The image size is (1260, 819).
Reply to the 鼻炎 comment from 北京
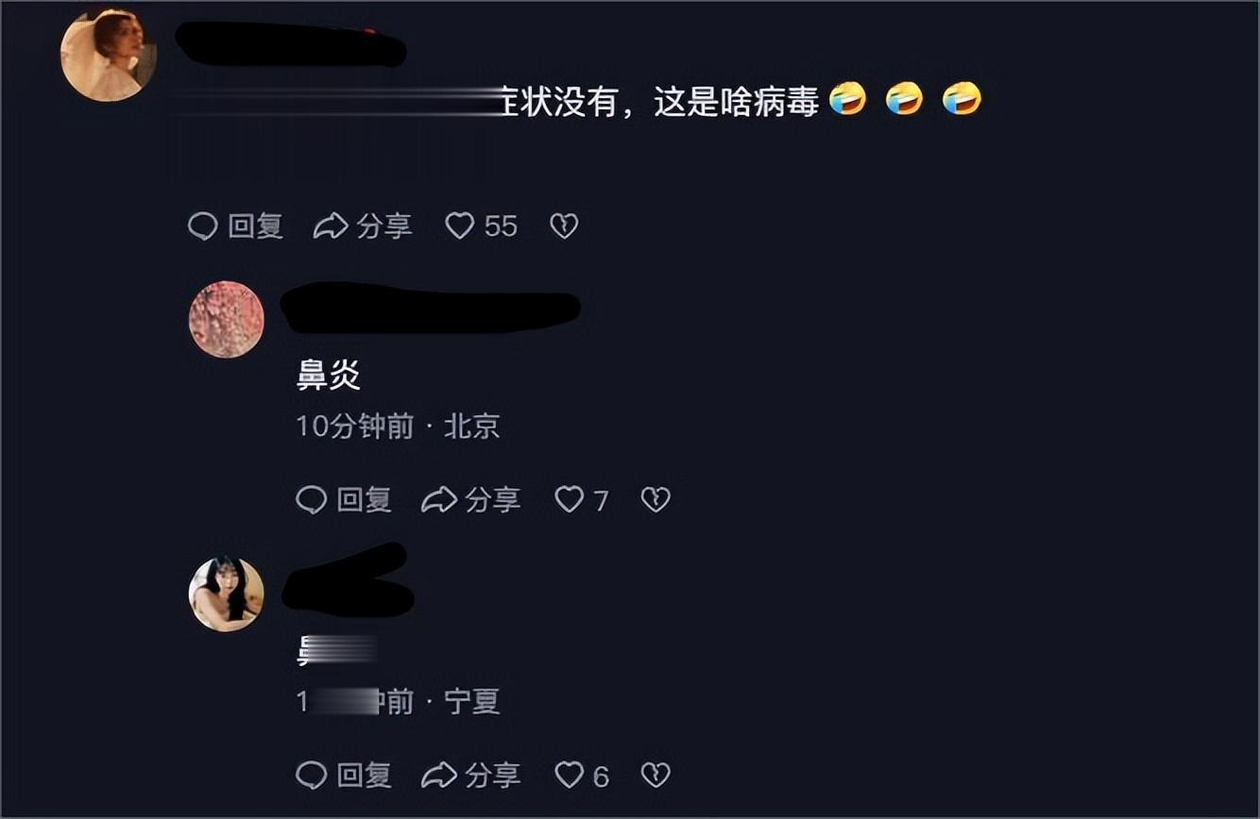point(344,500)
